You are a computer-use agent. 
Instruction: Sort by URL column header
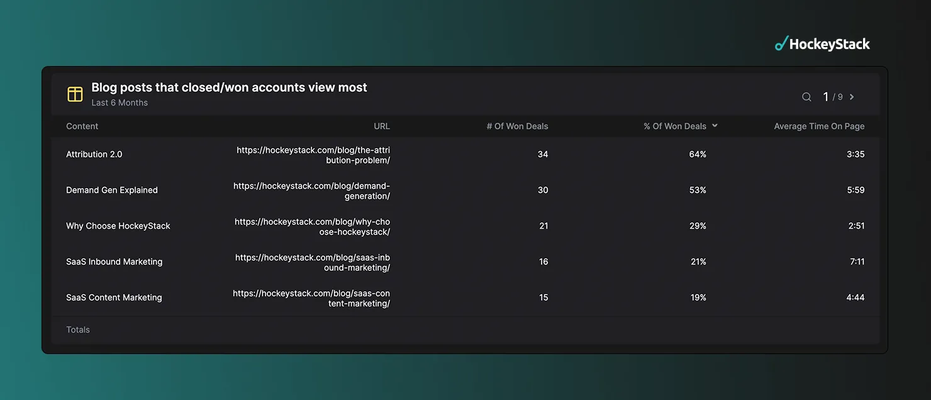tap(382, 126)
